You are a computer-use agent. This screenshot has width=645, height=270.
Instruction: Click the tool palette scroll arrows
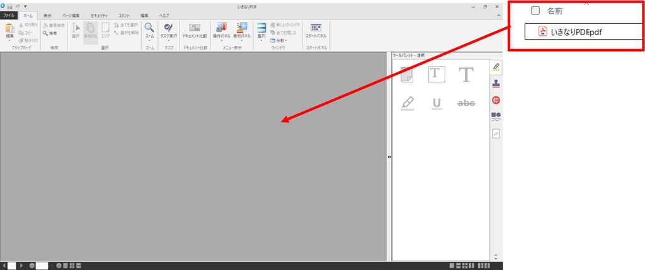(x=496, y=257)
